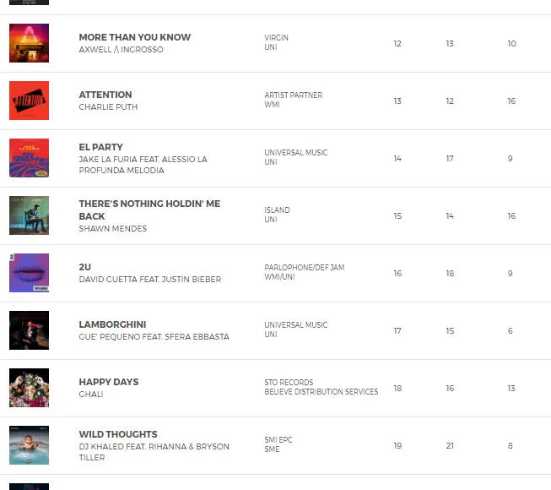
Task: Click the Attention song title
Action: (105, 95)
